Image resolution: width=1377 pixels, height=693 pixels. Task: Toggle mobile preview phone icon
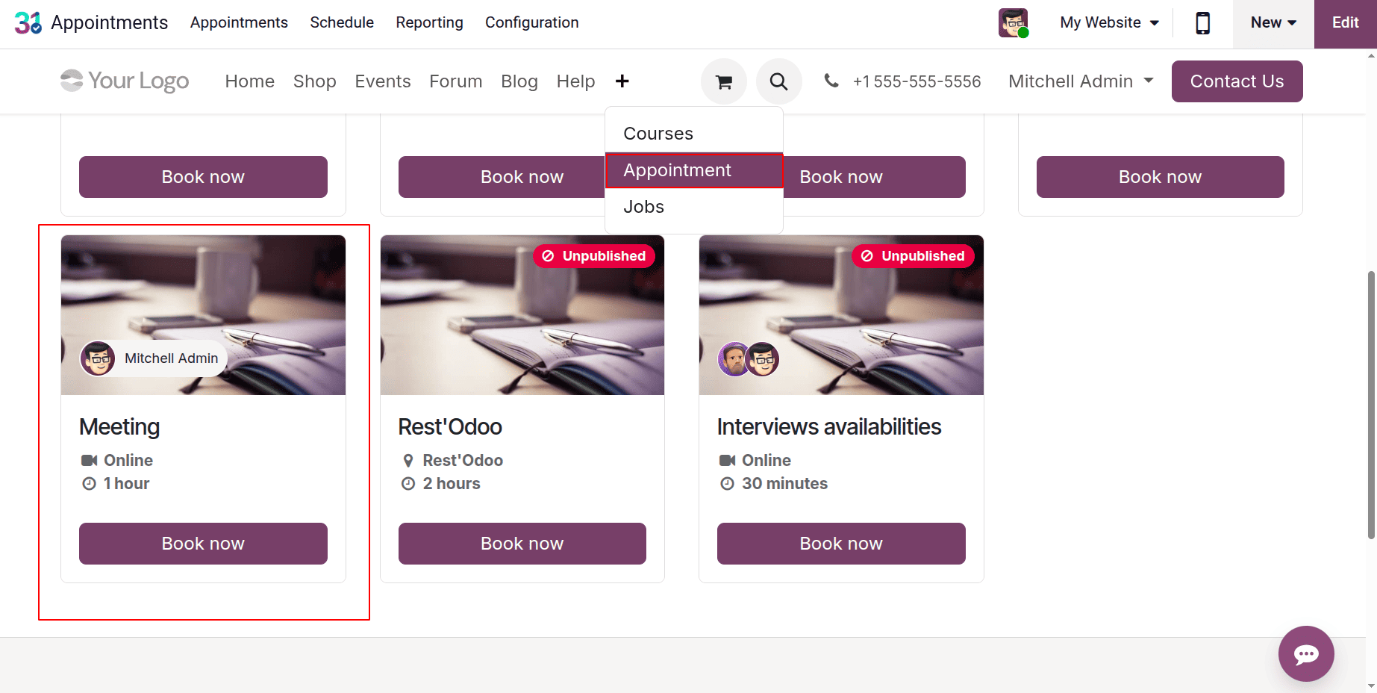click(x=1202, y=23)
